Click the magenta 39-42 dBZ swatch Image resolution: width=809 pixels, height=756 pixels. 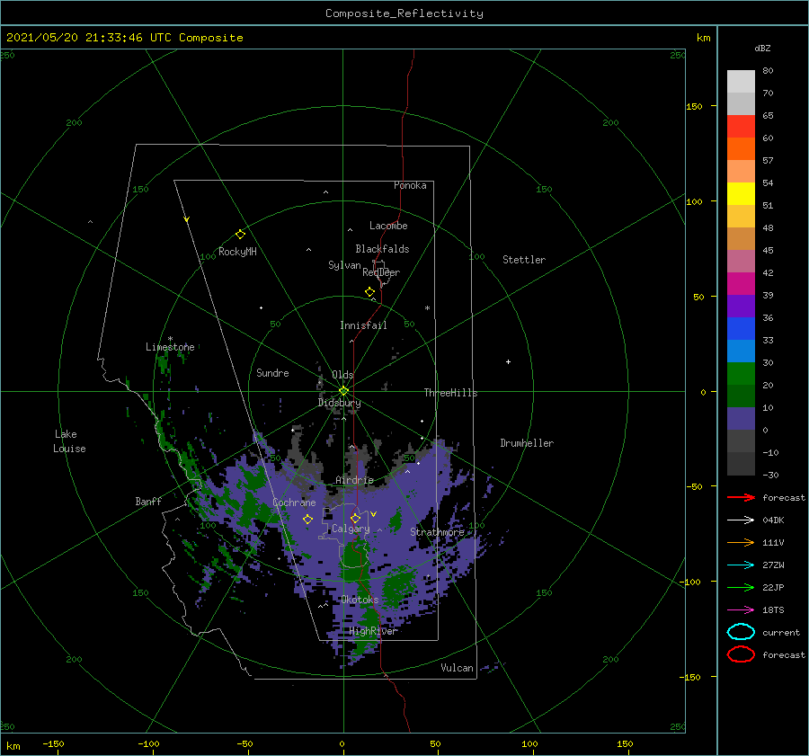coord(741,284)
